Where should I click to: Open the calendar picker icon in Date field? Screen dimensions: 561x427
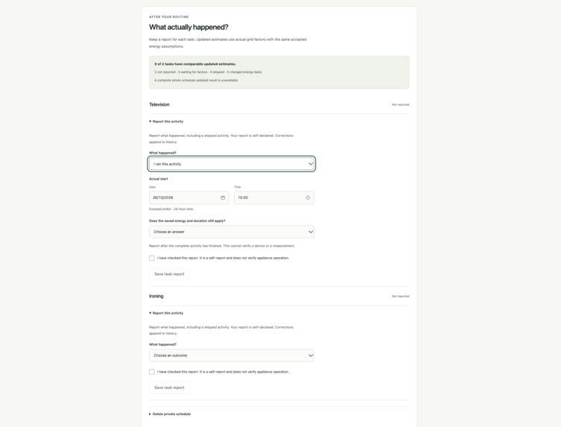pyautogui.click(x=223, y=197)
